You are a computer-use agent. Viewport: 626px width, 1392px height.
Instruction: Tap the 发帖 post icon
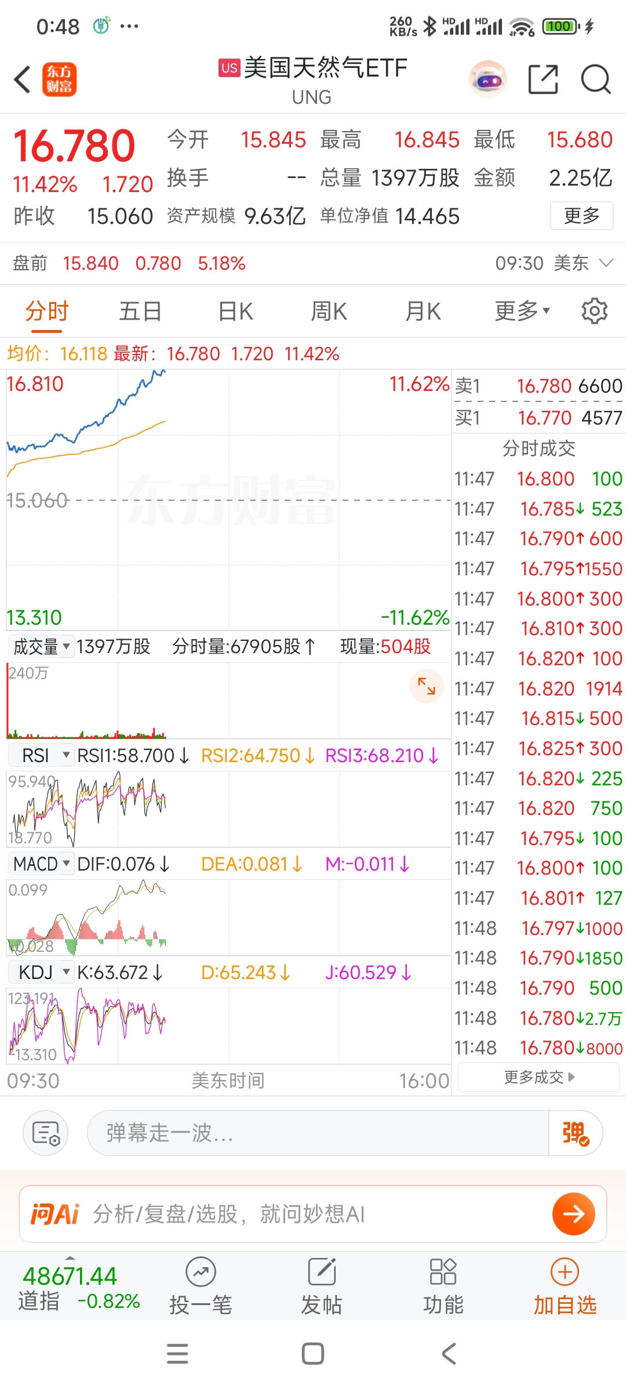tap(322, 1286)
